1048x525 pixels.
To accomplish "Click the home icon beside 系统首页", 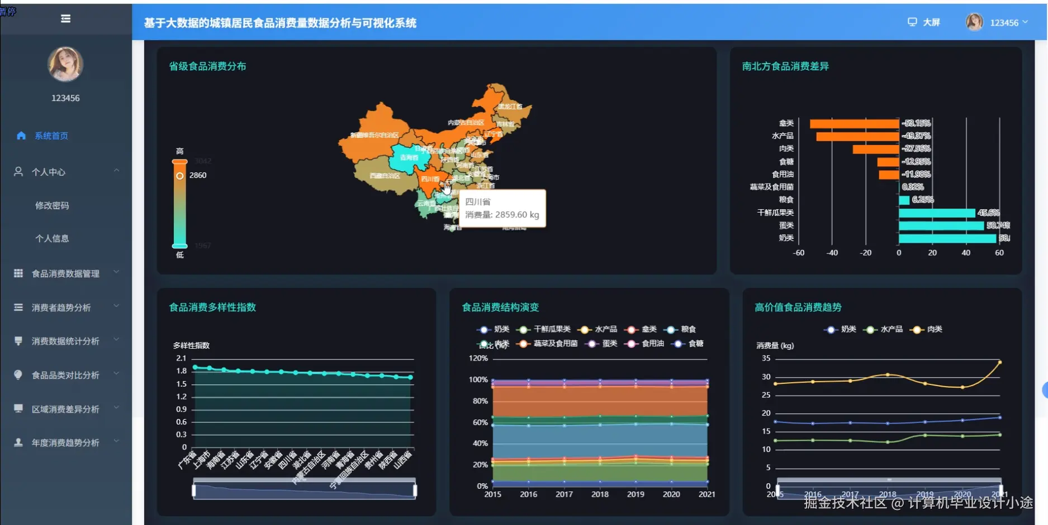I will click(21, 136).
